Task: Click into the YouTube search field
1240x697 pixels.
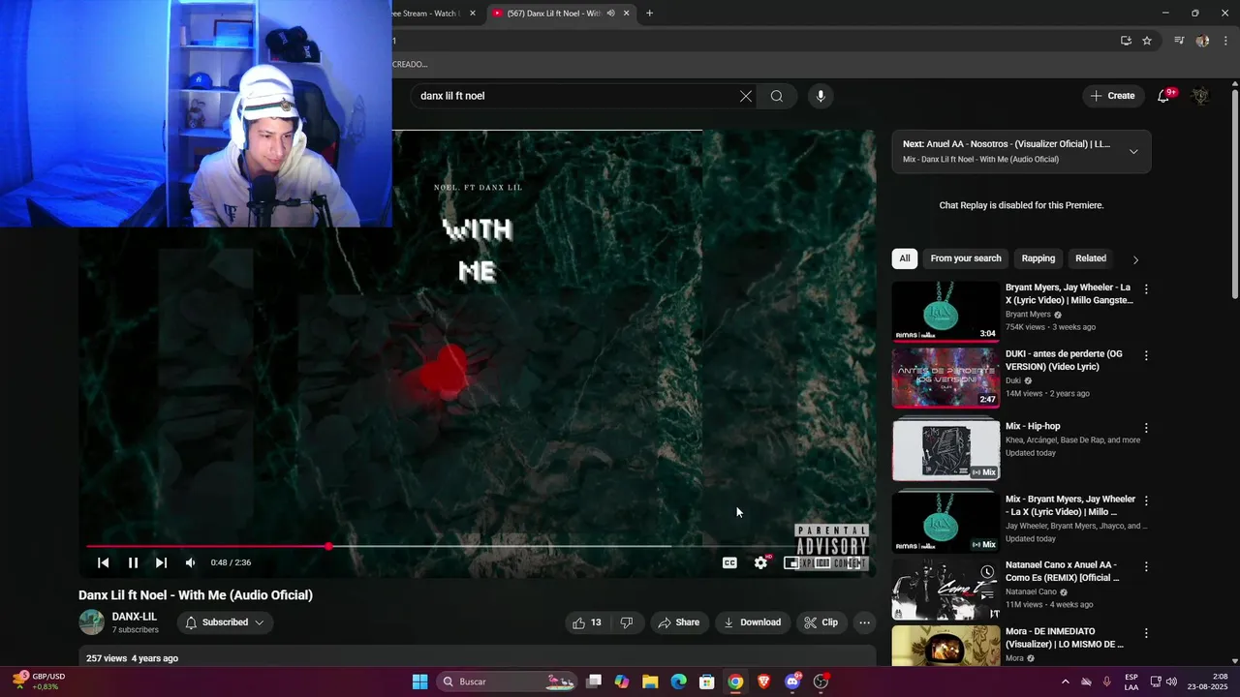Action: tap(576, 96)
